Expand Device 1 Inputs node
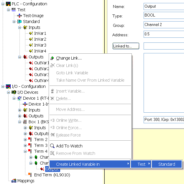The image size is (184, 184). 19,110
